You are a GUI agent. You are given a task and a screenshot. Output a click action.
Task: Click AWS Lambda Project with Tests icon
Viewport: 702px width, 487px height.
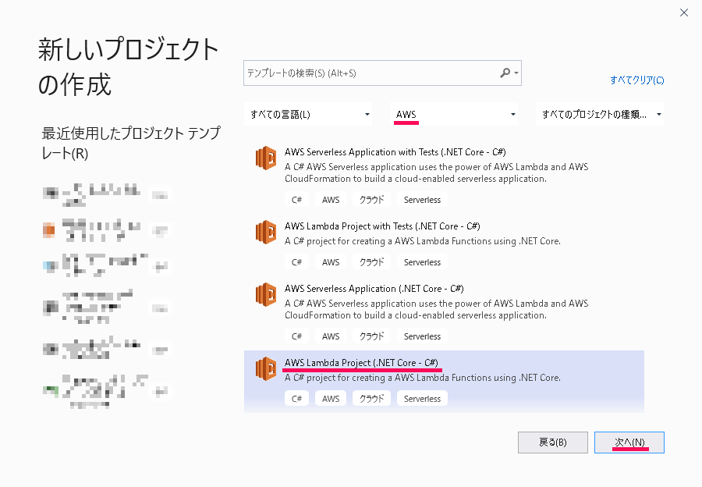pos(266,232)
